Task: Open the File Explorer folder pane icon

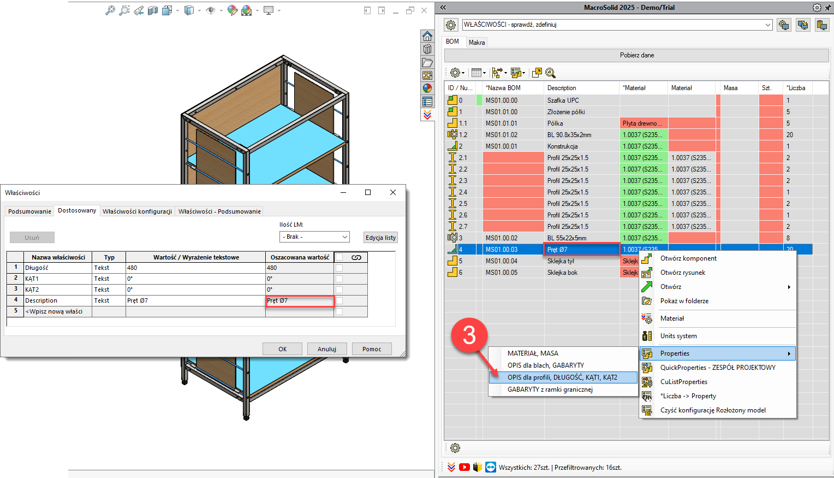Action: pos(427,62)
